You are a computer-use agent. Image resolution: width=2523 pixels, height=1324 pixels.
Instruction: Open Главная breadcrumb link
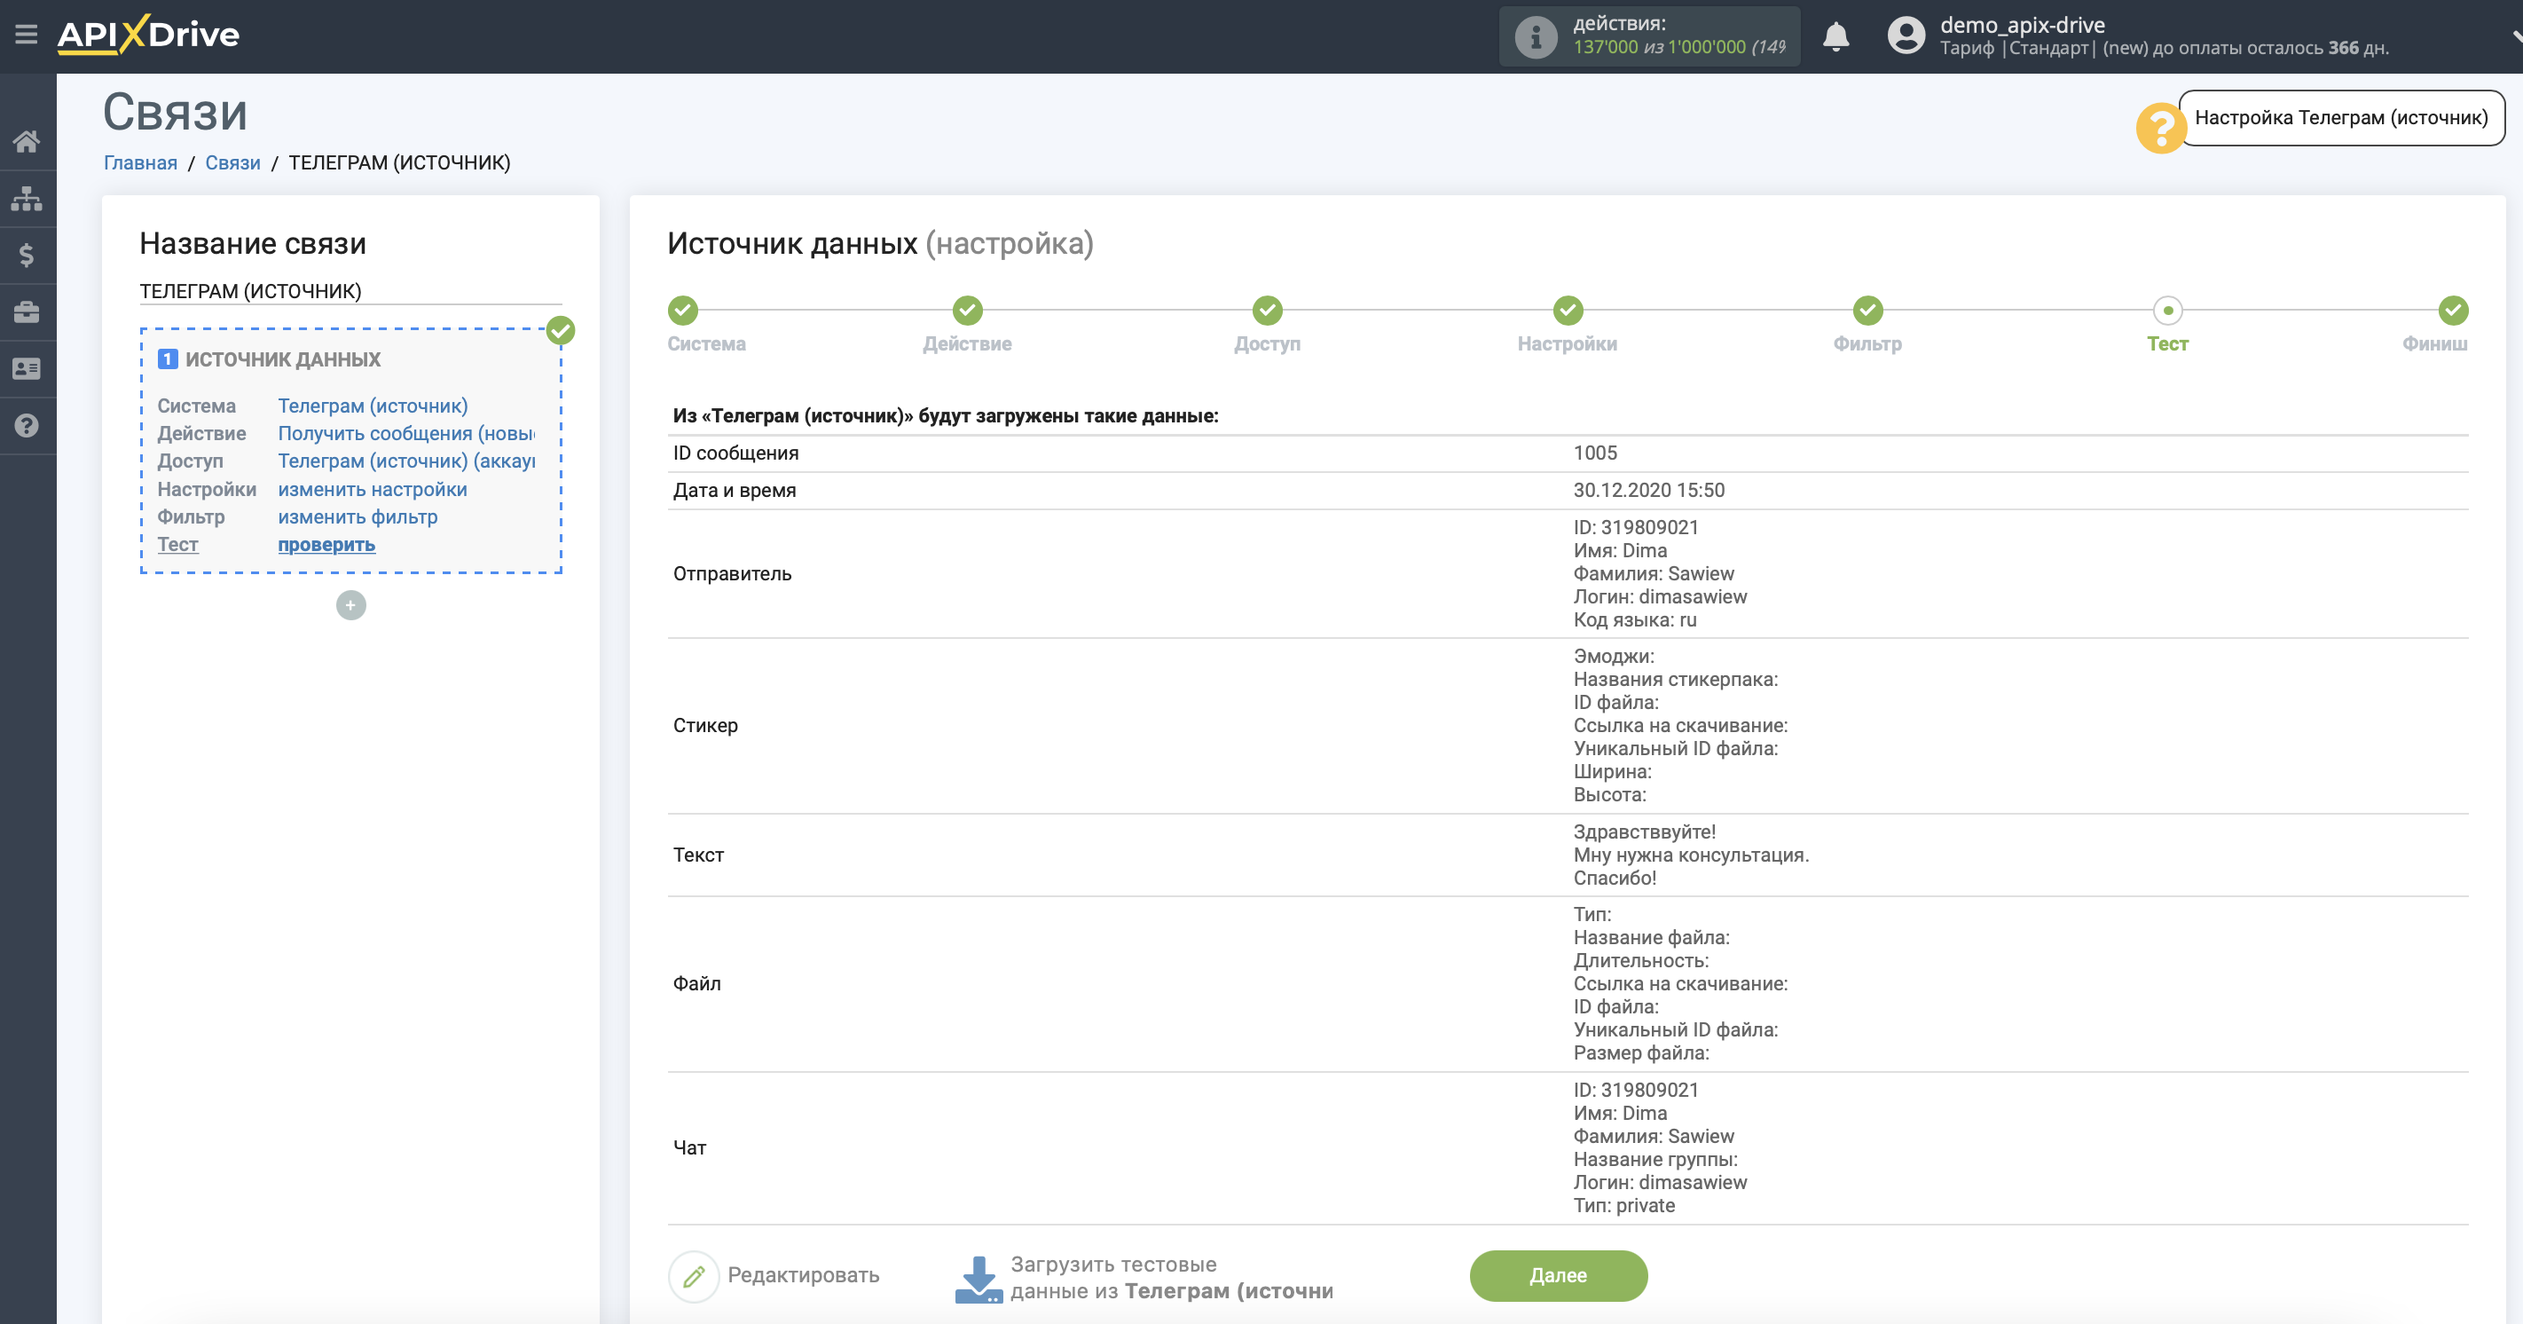tap(141, 162)
